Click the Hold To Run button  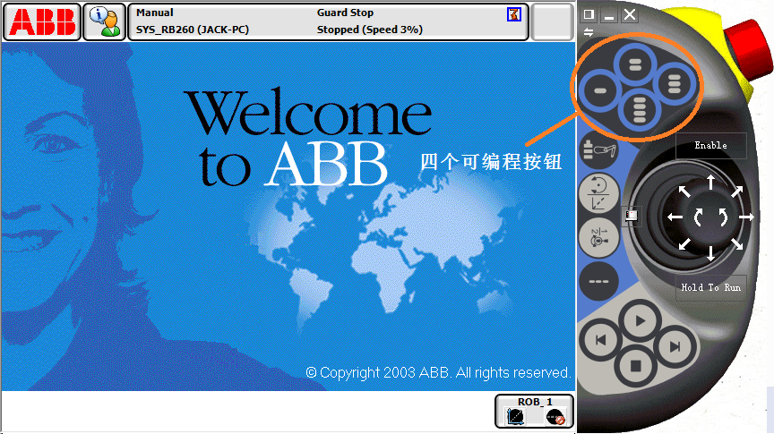tap(710, 287)
